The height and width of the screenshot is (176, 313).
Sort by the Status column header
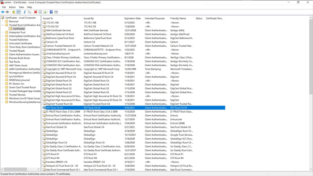[200, 18]
